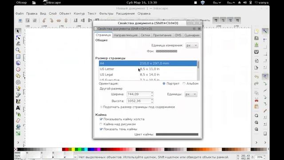Viewport: 284px width, 160px height.
Task: Select the Spiral tool
Action: point(18,82)
